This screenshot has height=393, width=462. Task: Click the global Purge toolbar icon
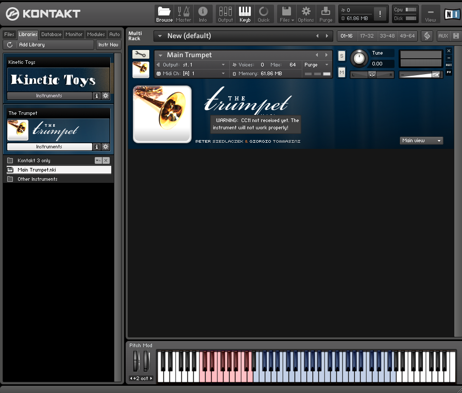point(326,14)
